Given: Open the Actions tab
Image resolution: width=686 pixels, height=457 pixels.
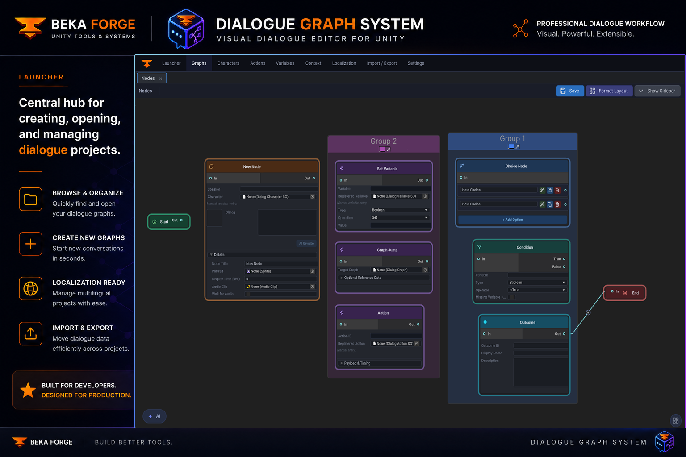Looking at the screenshot, I should pyautogui.click(x=258, y=63).
